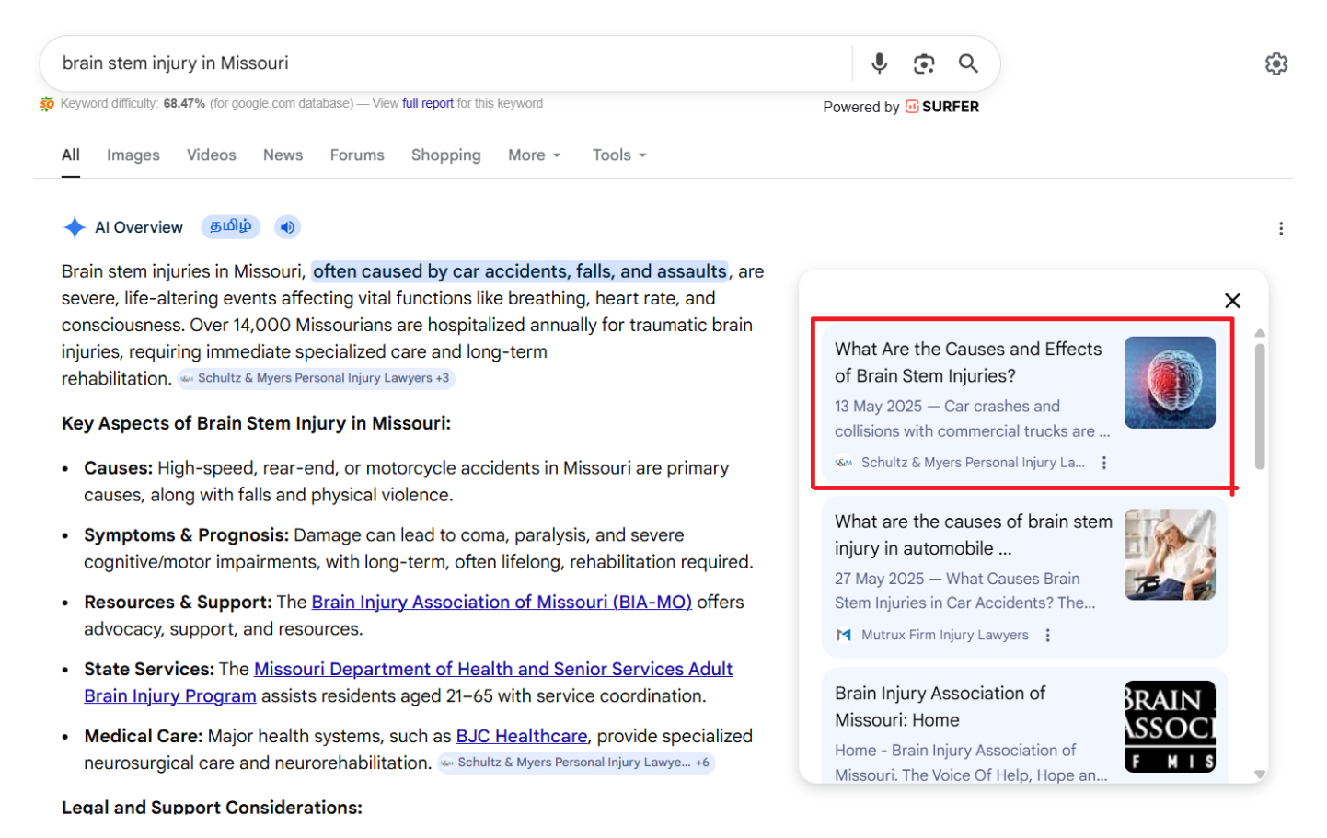This screenshot has height=838, width=1327.
Task: Open Missouri Department of Health Adult Brain Injury Program link
Action: 408,683
